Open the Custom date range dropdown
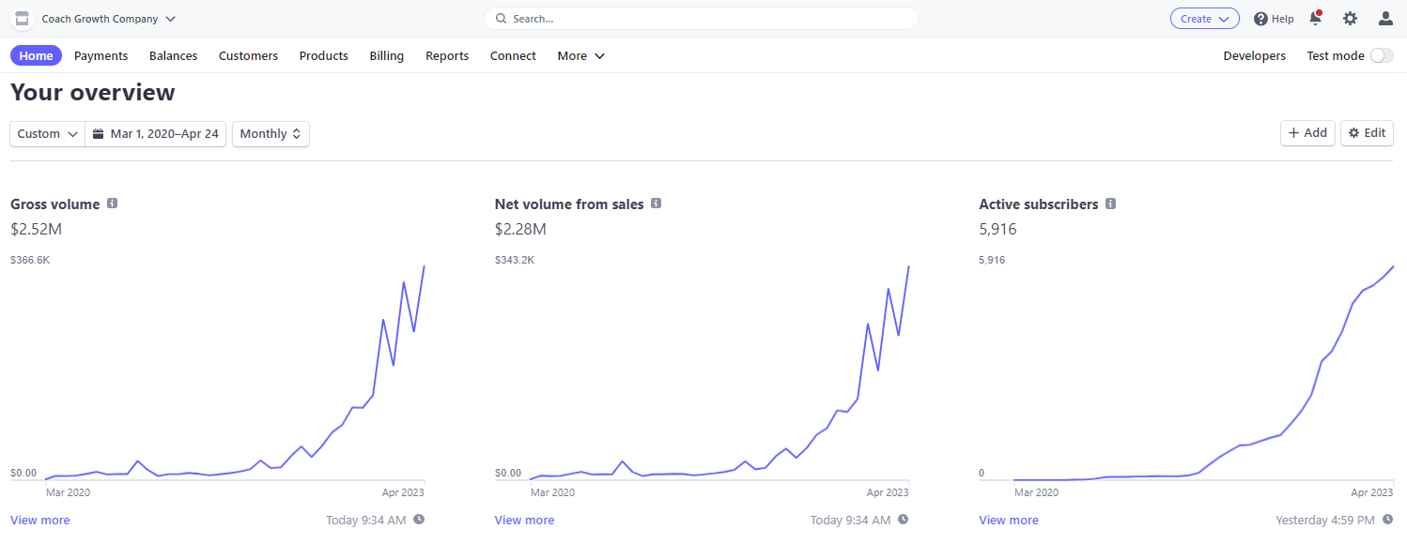 pos(47,134)
